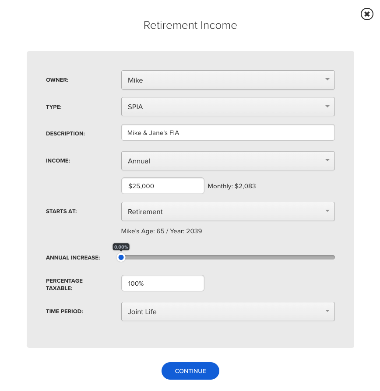Viewport: 380px width, 391px height.
Task: Click the STARTS AT: label
Action: tap(61, 211)
